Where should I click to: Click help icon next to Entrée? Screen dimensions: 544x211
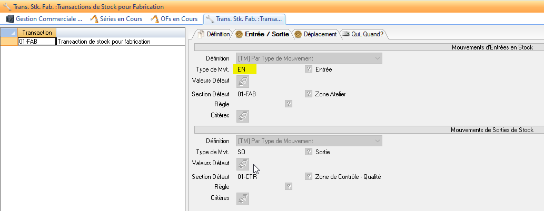pyautogui.click(x=309, y=69)
